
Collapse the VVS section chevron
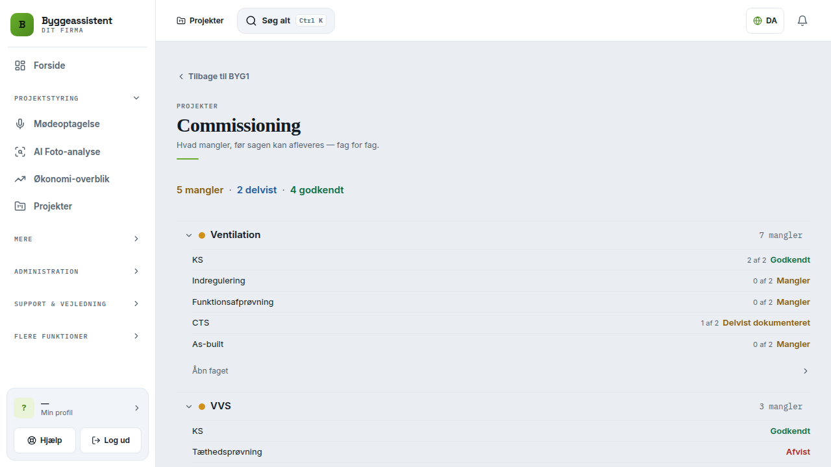[x=189, y=407]
